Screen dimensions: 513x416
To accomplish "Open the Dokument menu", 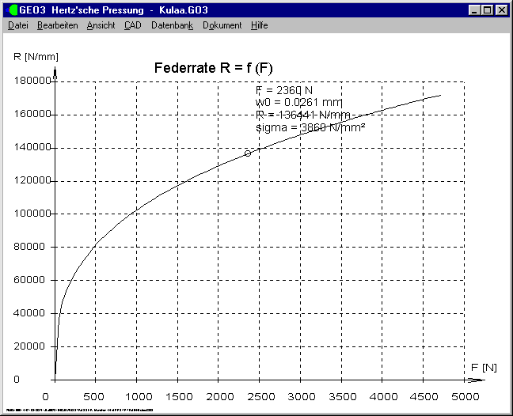I will point(222,25).
